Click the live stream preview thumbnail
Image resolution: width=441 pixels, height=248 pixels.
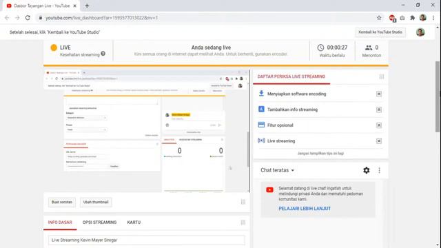tap(147, 131)
